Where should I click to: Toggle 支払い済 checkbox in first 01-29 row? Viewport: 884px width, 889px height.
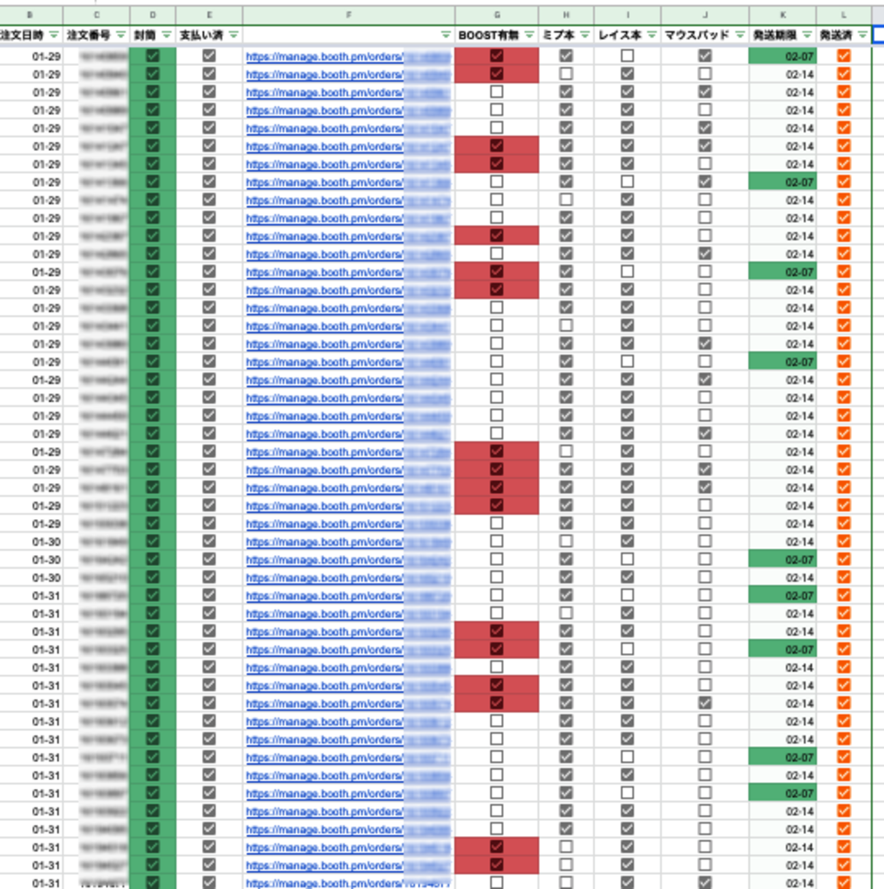(209, 56)
